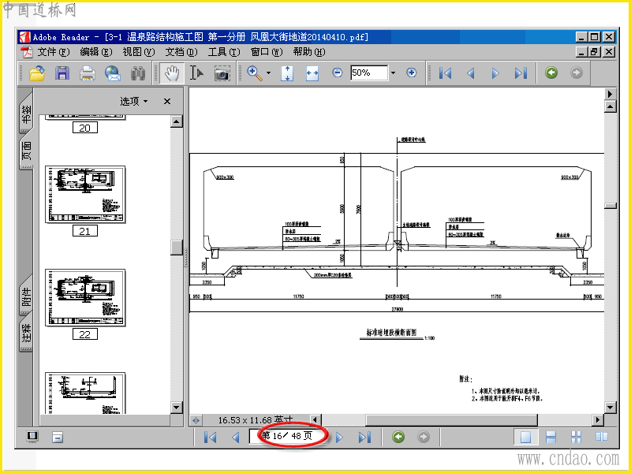
Task: Open the Zoom In tool dropdown arrow
Action: 268,73
